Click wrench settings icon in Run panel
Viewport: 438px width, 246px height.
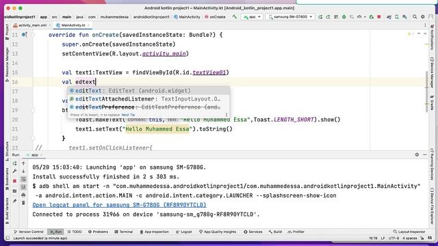pos(15,172)
